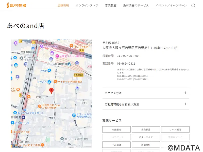
Task: Click the postal code 〒545-0052
Action: click(x=111, y=43)
